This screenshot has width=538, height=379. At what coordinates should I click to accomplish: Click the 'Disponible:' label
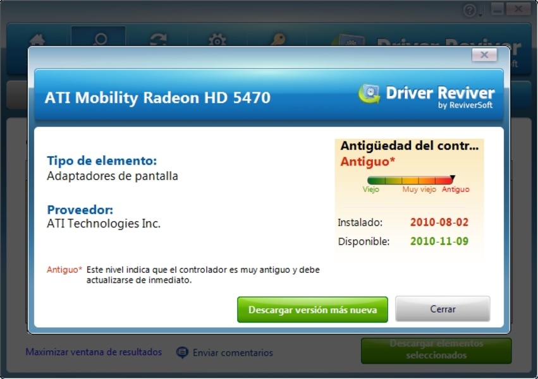coord(364,241)
